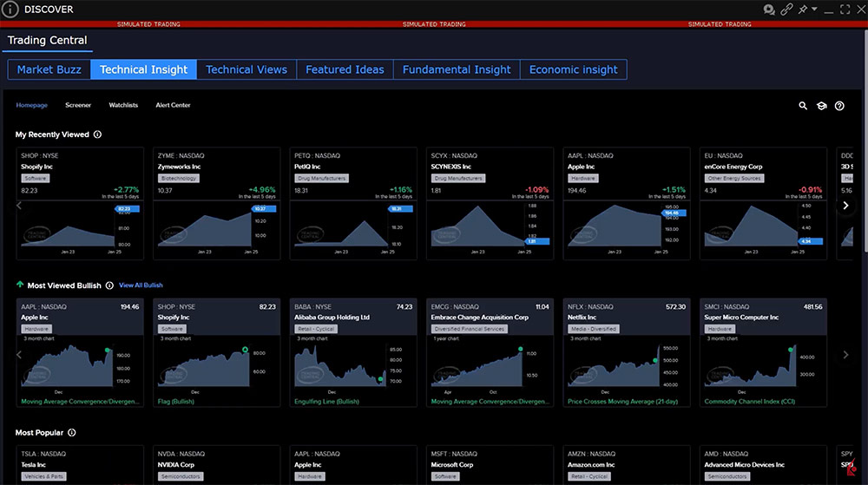868x485 pixels.
Task: Open Shopify Inc recently viewed chart
Action: coord(80,230)
